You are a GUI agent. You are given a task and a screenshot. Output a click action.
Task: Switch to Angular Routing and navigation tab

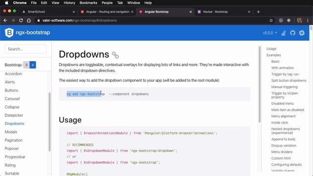click(107, 12)
